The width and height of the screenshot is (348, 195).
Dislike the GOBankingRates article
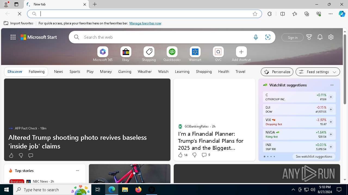(194, 155)
